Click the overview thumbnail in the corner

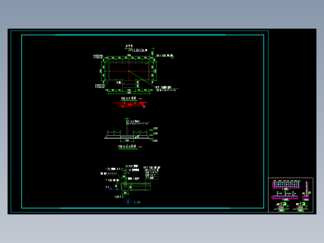(290, 195)
